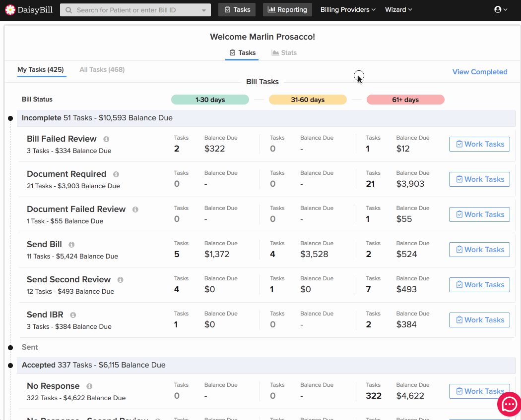Show info icon for Bill Failed Review

pyautogui.click(x=106, y=139)
